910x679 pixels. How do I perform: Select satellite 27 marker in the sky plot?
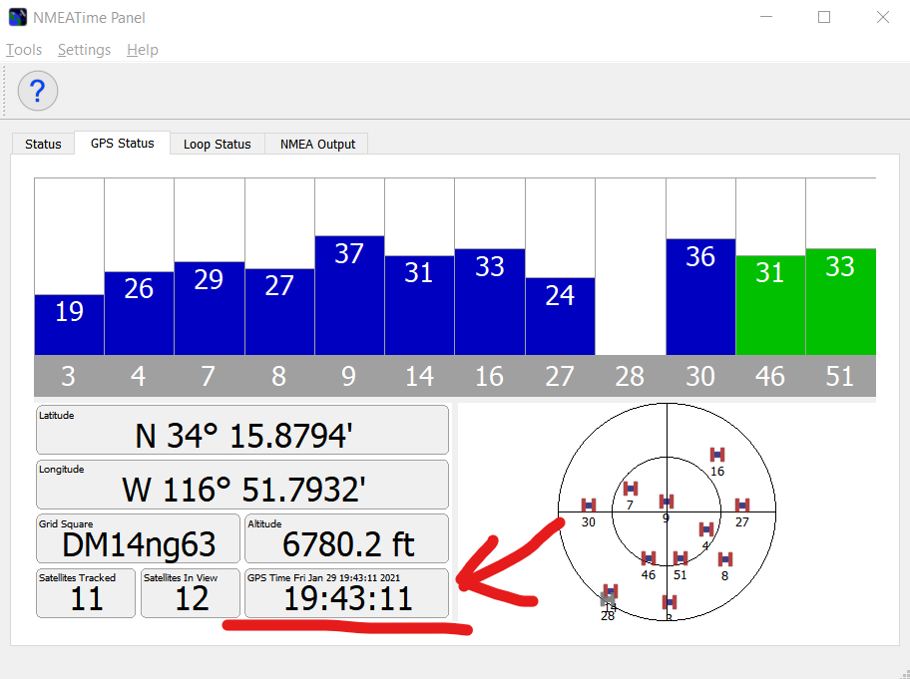coord(741,506)
